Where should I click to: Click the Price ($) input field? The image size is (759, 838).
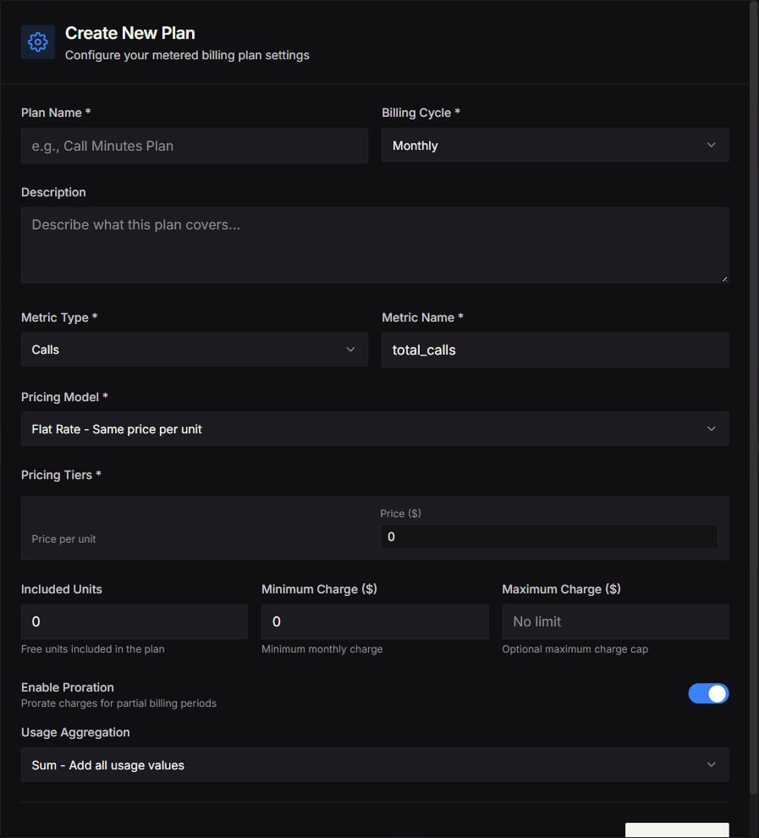pyautogui.click(x=548, y=537)
